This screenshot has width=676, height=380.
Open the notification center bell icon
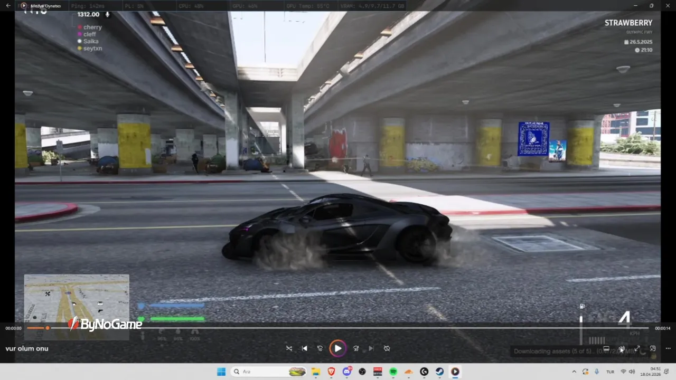[668, 372]
